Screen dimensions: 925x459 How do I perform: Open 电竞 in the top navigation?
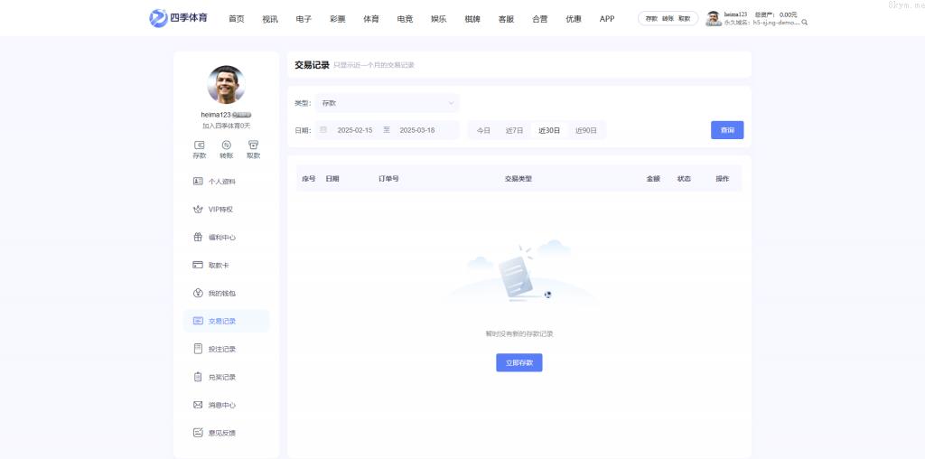click(x=405, y=19)
